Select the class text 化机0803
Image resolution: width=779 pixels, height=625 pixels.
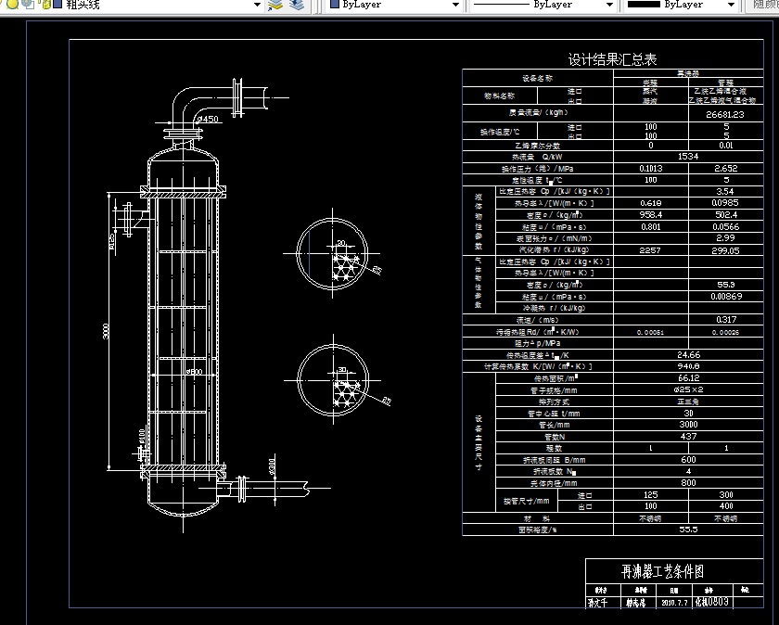711,602
